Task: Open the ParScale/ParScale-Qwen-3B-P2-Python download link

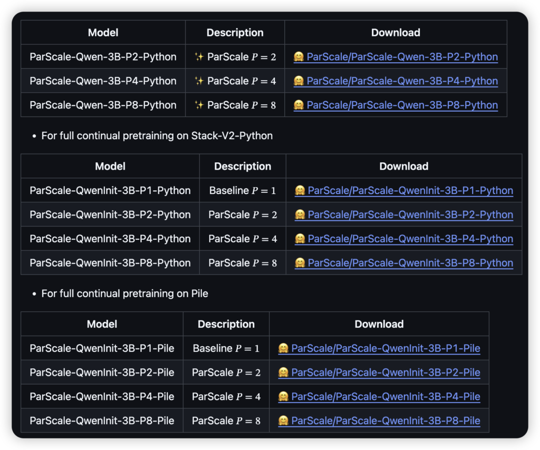Action: pos(396,57)
